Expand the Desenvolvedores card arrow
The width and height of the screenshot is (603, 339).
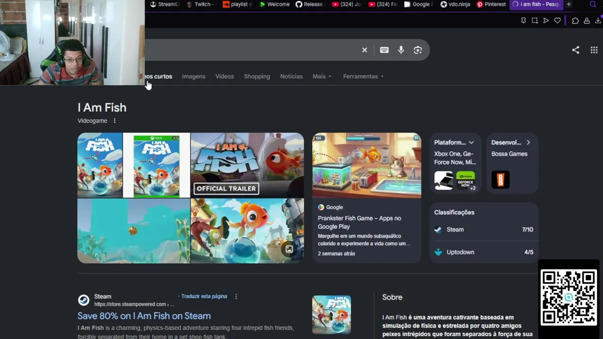[528, 143]
